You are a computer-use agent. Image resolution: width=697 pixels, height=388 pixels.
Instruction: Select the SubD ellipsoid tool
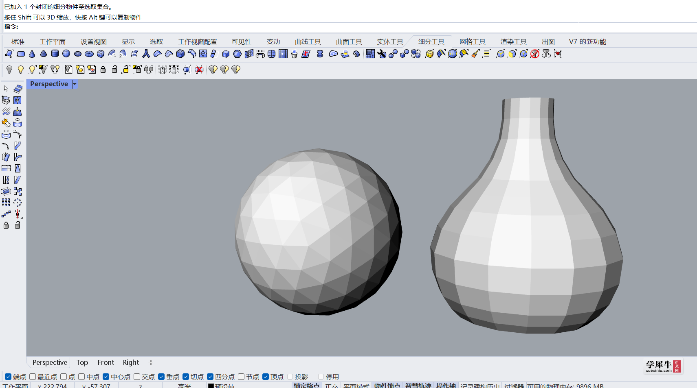[78, 54]
